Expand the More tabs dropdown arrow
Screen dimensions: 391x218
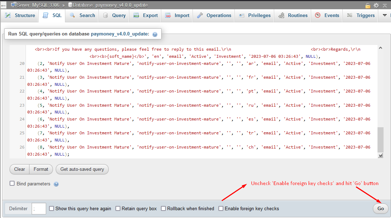(x=385, y=16)
